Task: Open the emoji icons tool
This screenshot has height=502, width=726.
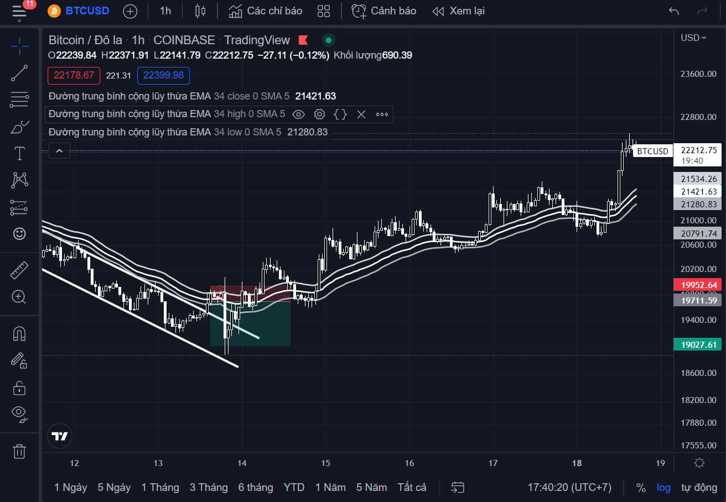Action: [19, 233]
